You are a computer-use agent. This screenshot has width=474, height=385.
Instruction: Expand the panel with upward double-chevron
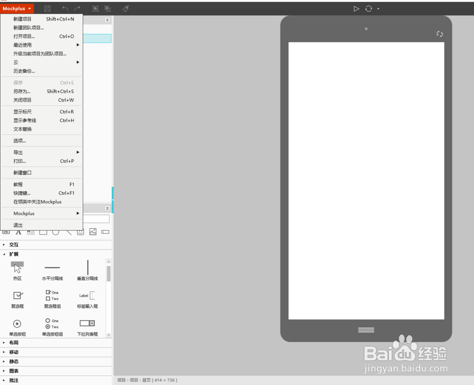[x=107, y=208]
